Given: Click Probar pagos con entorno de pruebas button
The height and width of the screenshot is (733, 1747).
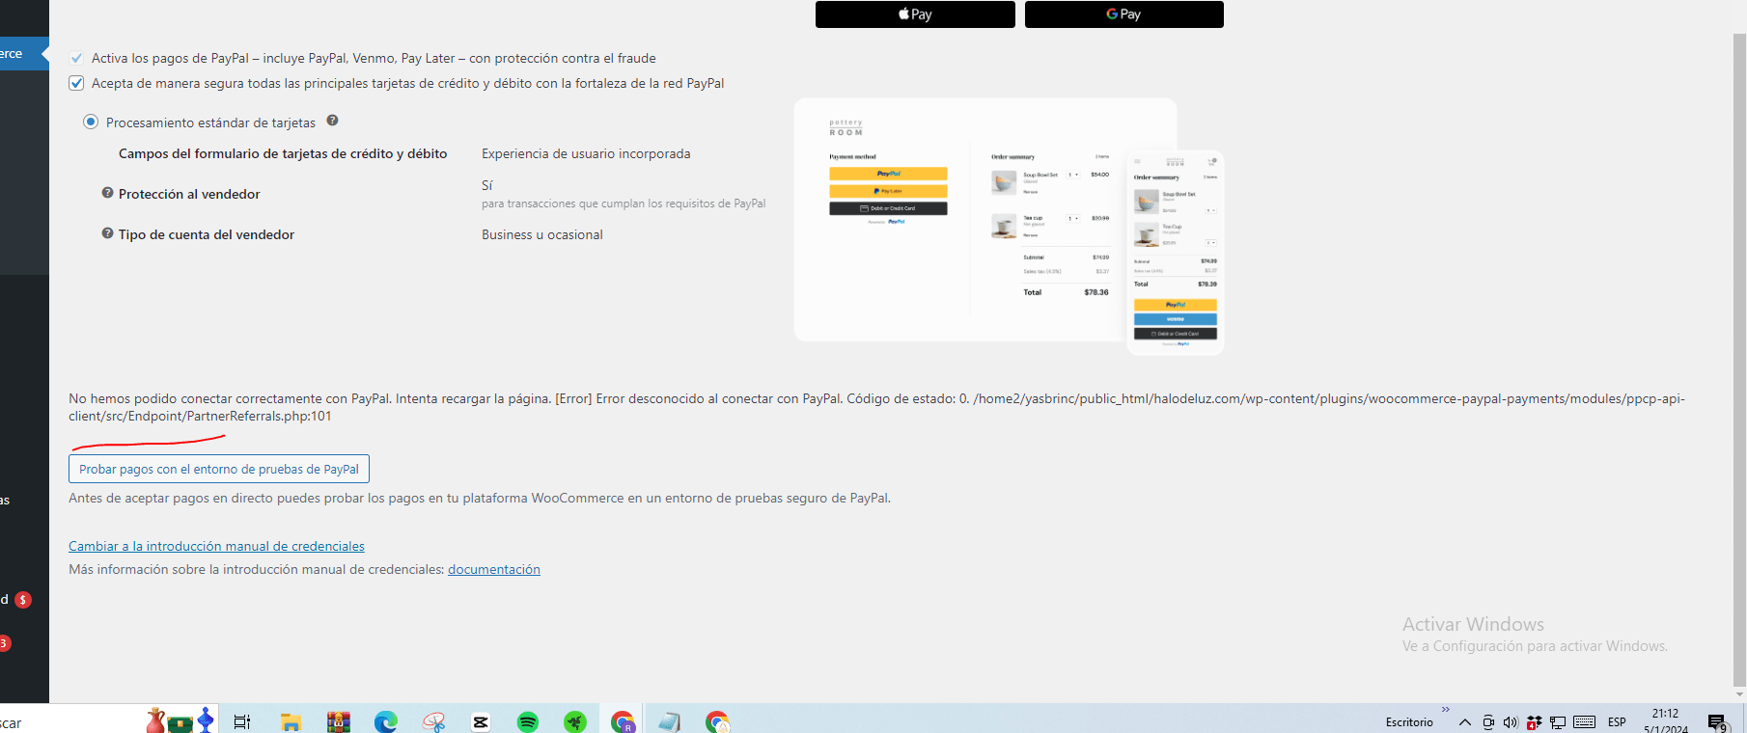Looking at the screenshot, I should pyautogui.click(x=219, y=469).
